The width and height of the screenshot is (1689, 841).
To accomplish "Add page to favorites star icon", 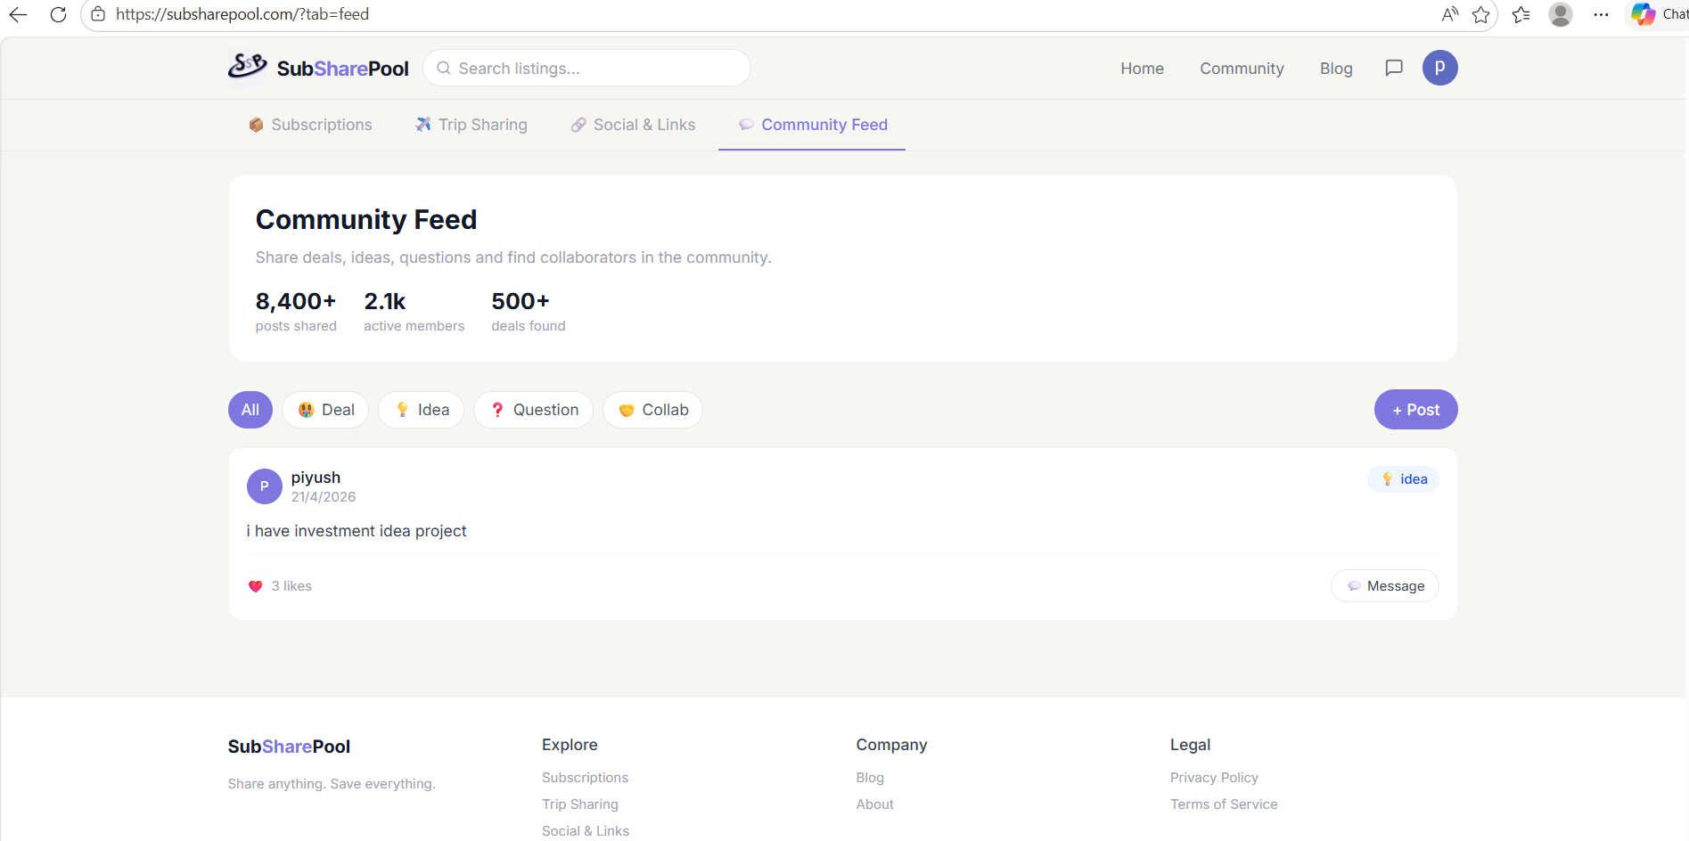I will click(1481, 14).
